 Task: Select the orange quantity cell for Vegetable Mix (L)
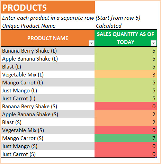[x=126, y=74]
